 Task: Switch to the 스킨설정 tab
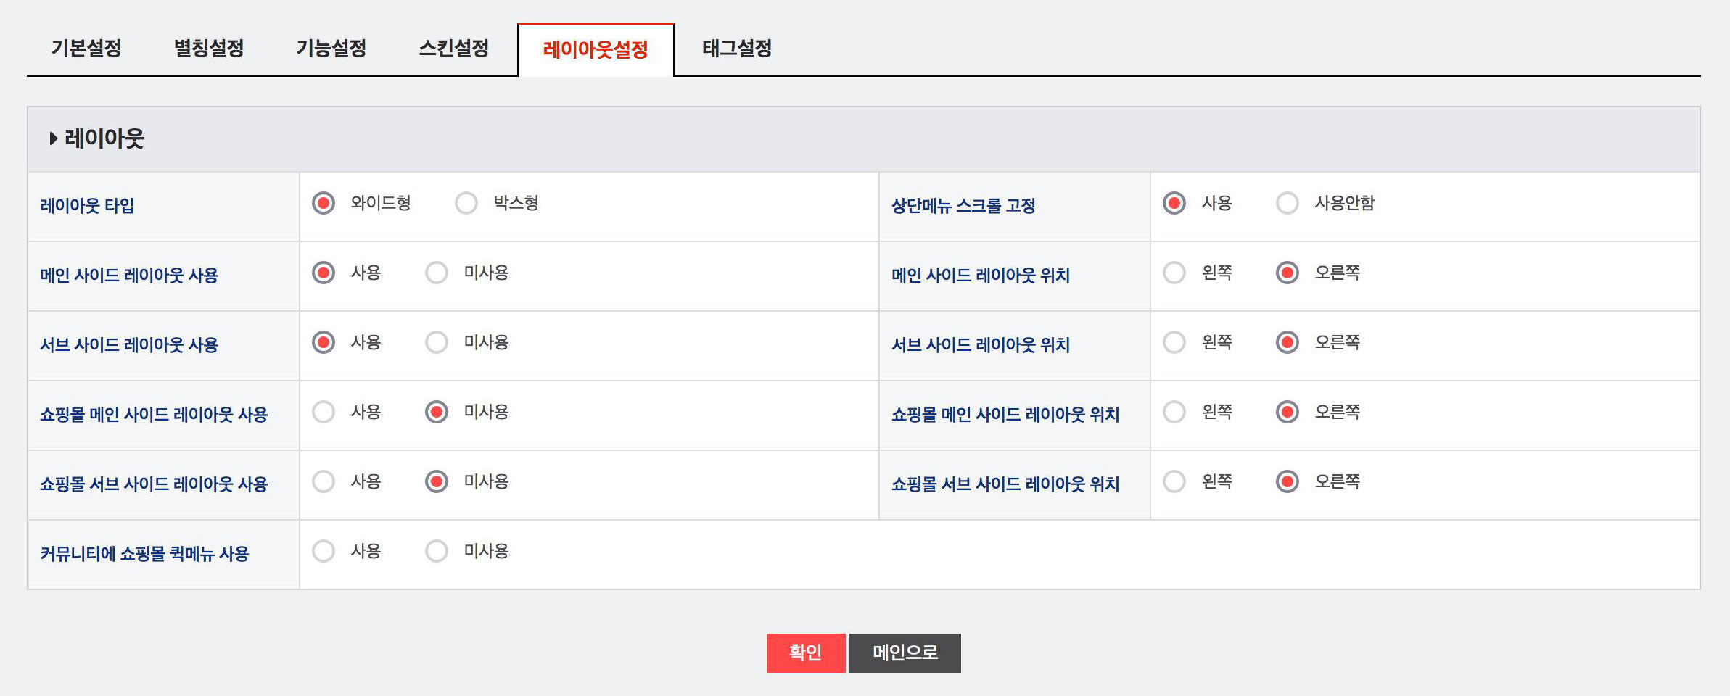click(x=454, y=49)
